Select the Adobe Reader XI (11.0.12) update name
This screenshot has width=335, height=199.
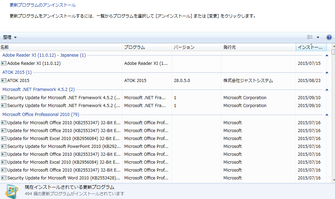coord(34,63)
